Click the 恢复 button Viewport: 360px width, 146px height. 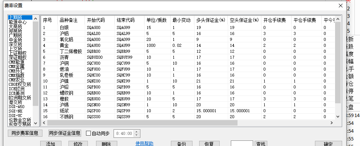click(209, 144)
